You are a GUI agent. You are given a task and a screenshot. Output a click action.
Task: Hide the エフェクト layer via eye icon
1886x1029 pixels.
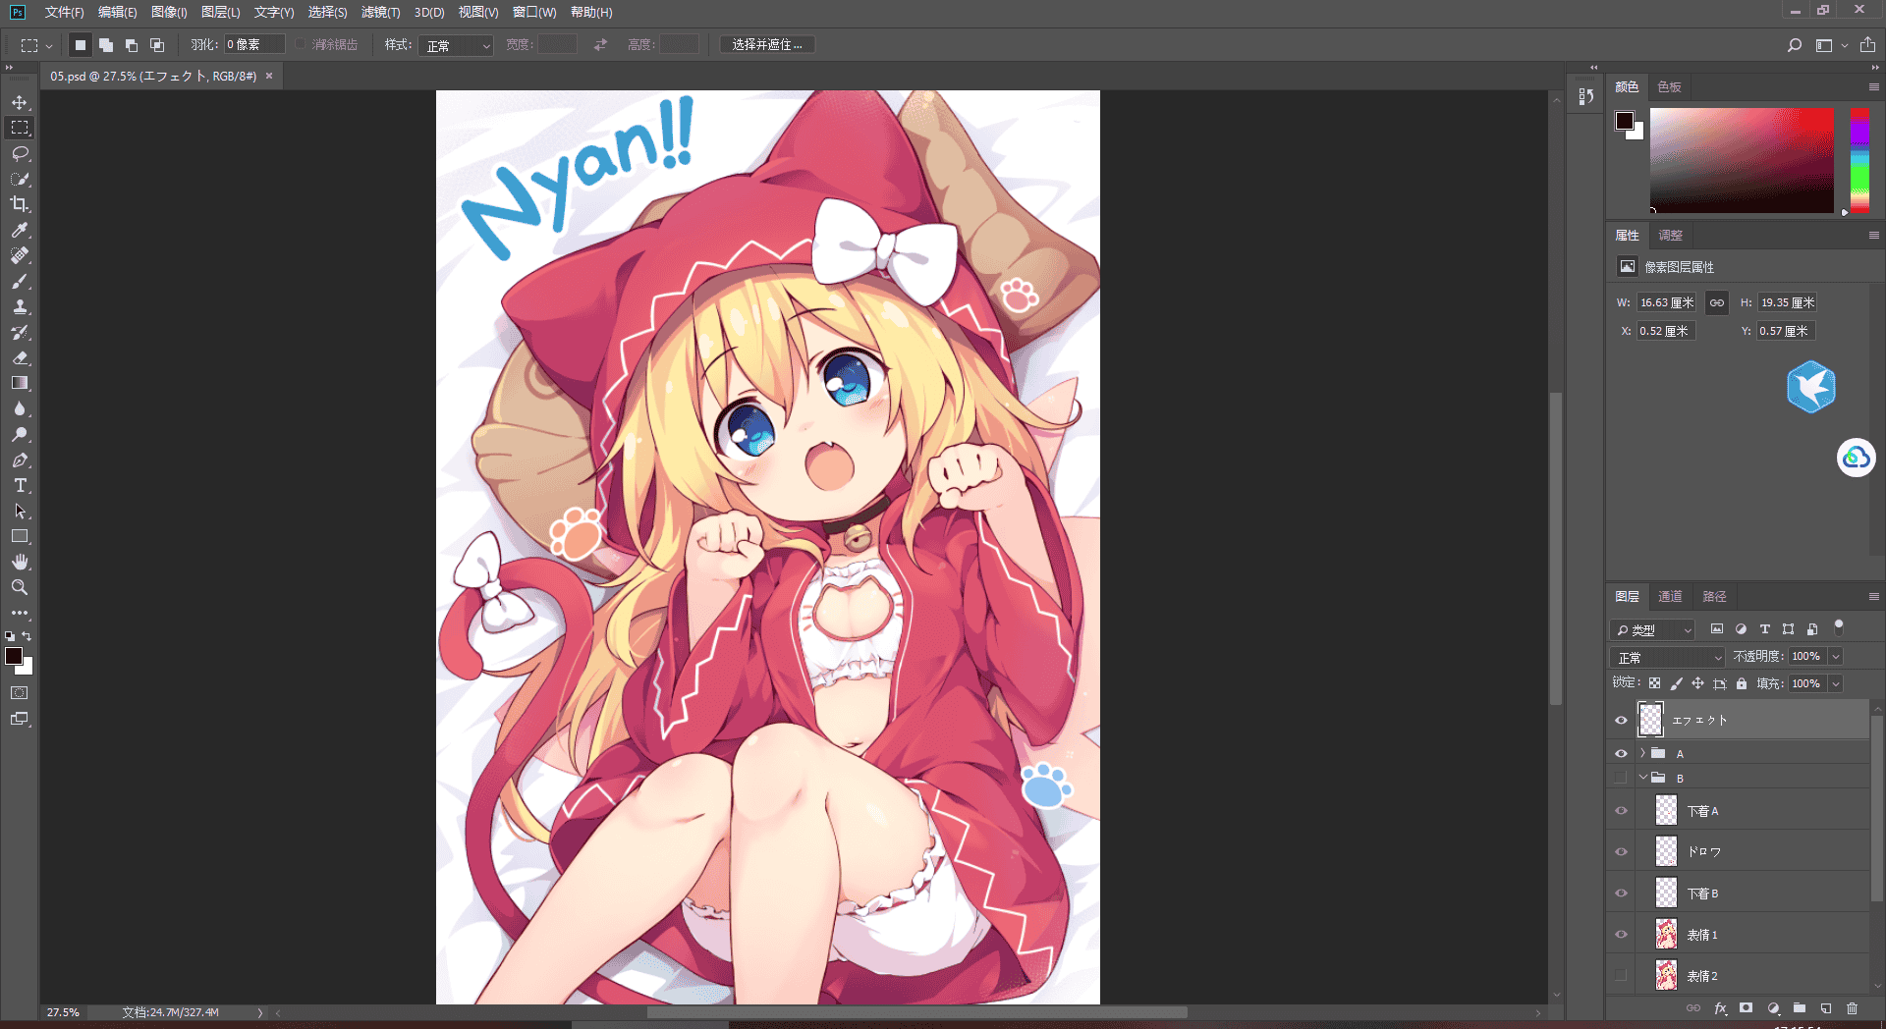point(1621,720)
